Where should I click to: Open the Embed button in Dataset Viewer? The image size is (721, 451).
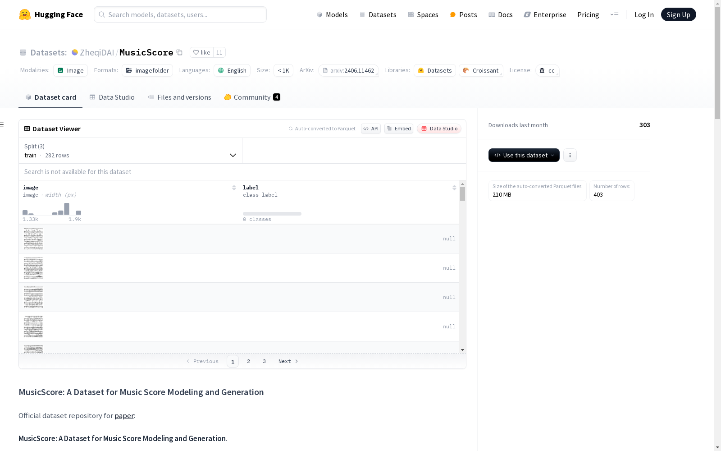(399, 129)
